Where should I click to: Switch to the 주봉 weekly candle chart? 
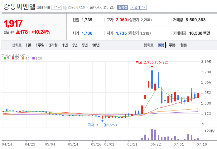point(172,45)
